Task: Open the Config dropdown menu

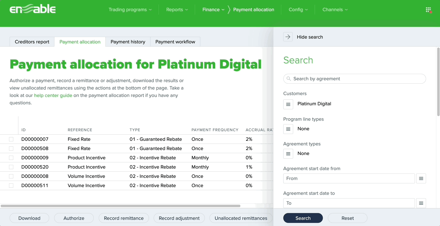Action: [x=298, y=10]
